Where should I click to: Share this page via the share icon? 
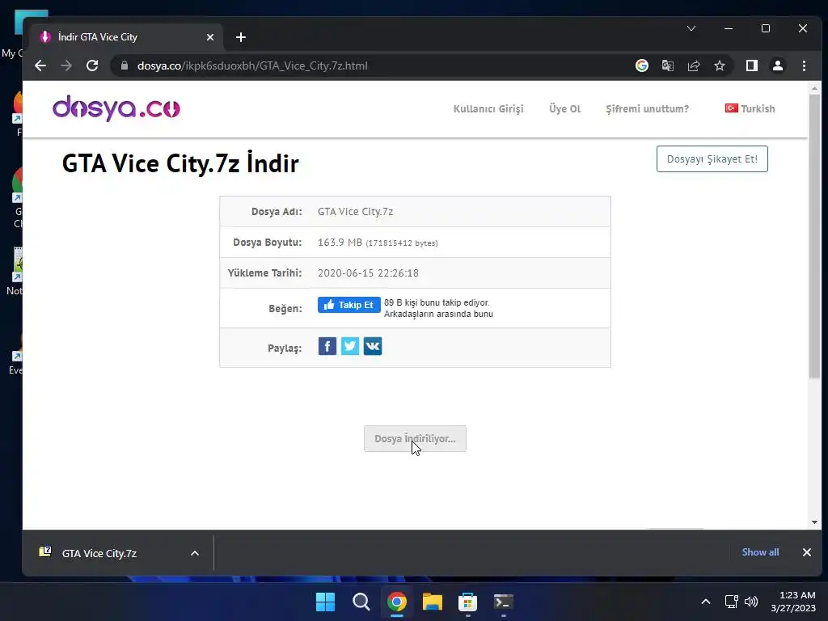coord(693,65)
